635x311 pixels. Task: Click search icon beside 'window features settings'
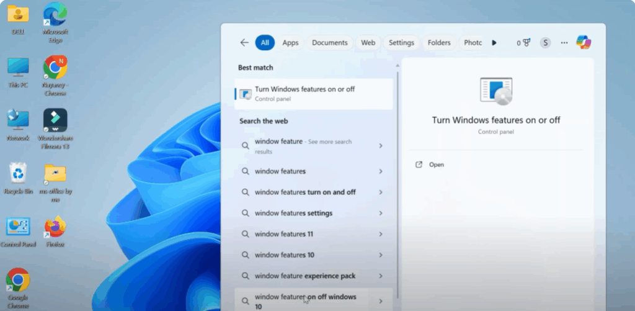click(x=246, y=214)
